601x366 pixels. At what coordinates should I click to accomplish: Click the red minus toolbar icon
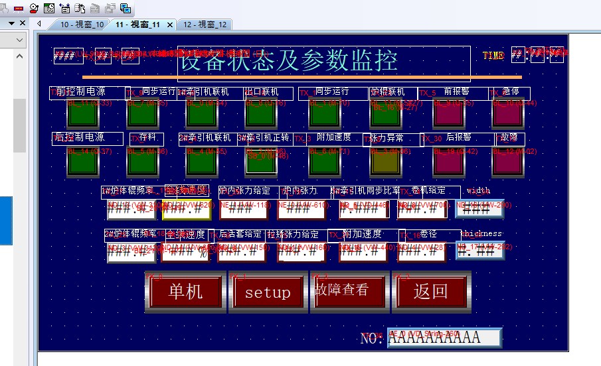[x=19, y=8]
